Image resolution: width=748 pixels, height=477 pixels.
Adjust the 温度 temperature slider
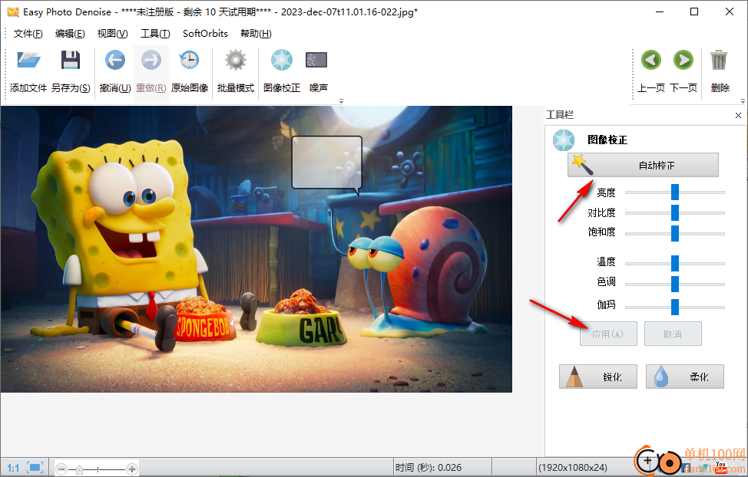(674, 263)
